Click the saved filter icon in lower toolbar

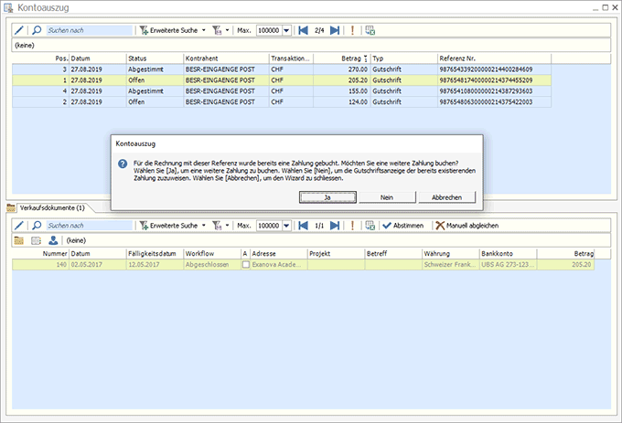point(217,226)
